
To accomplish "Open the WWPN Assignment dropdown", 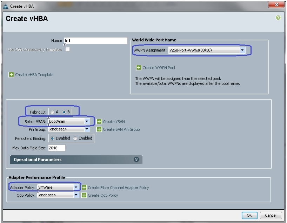I will pyautogui.click(x=207, y=50).
